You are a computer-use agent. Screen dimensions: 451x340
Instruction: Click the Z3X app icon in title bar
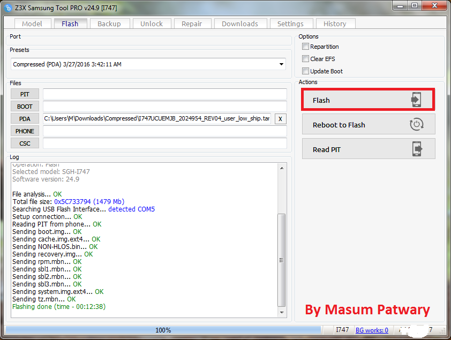click(8, 7)
